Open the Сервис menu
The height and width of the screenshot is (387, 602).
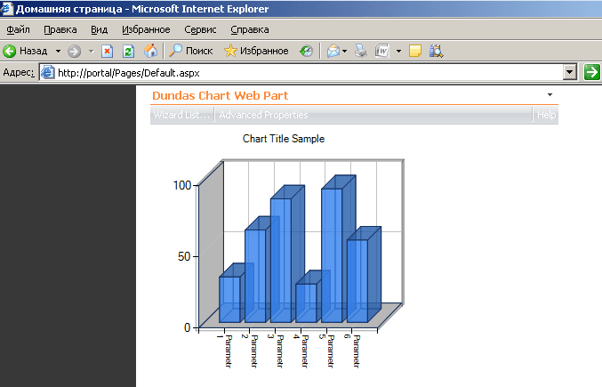point(200,29)
